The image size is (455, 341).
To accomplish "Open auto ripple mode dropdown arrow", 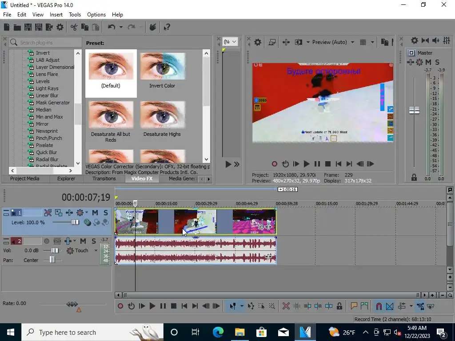I will click(411, 306).
